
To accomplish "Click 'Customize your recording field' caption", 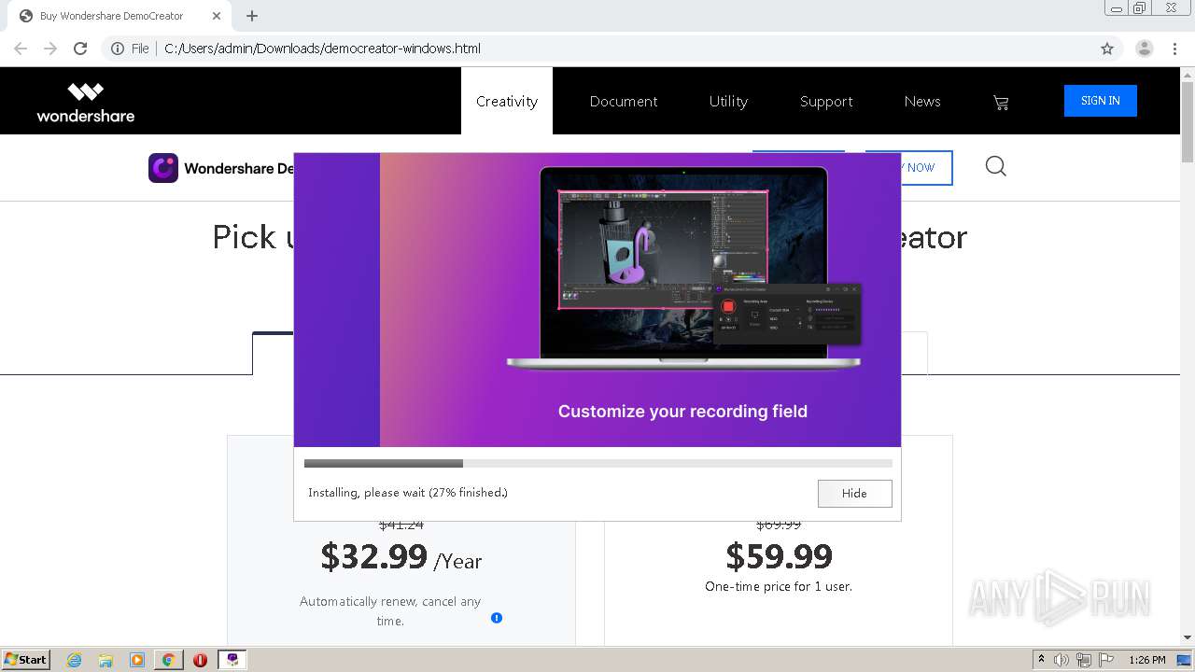I will point(682,412).
